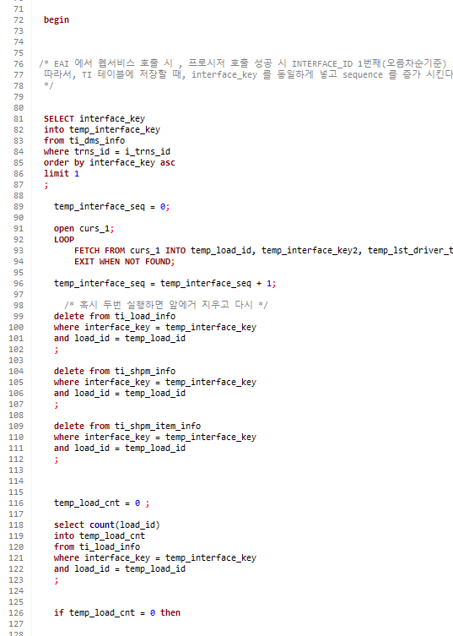Click 'order by interface_key asc' line

coord(110,163)
